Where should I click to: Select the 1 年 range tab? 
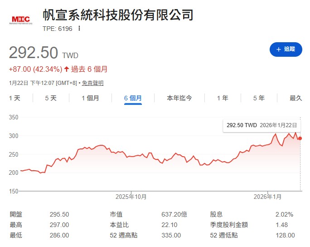(223, 98)
